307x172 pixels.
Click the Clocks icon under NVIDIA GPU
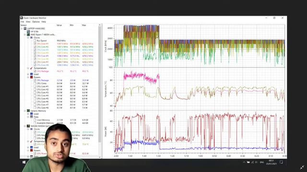pyautogui.click(x=31, y=129)
